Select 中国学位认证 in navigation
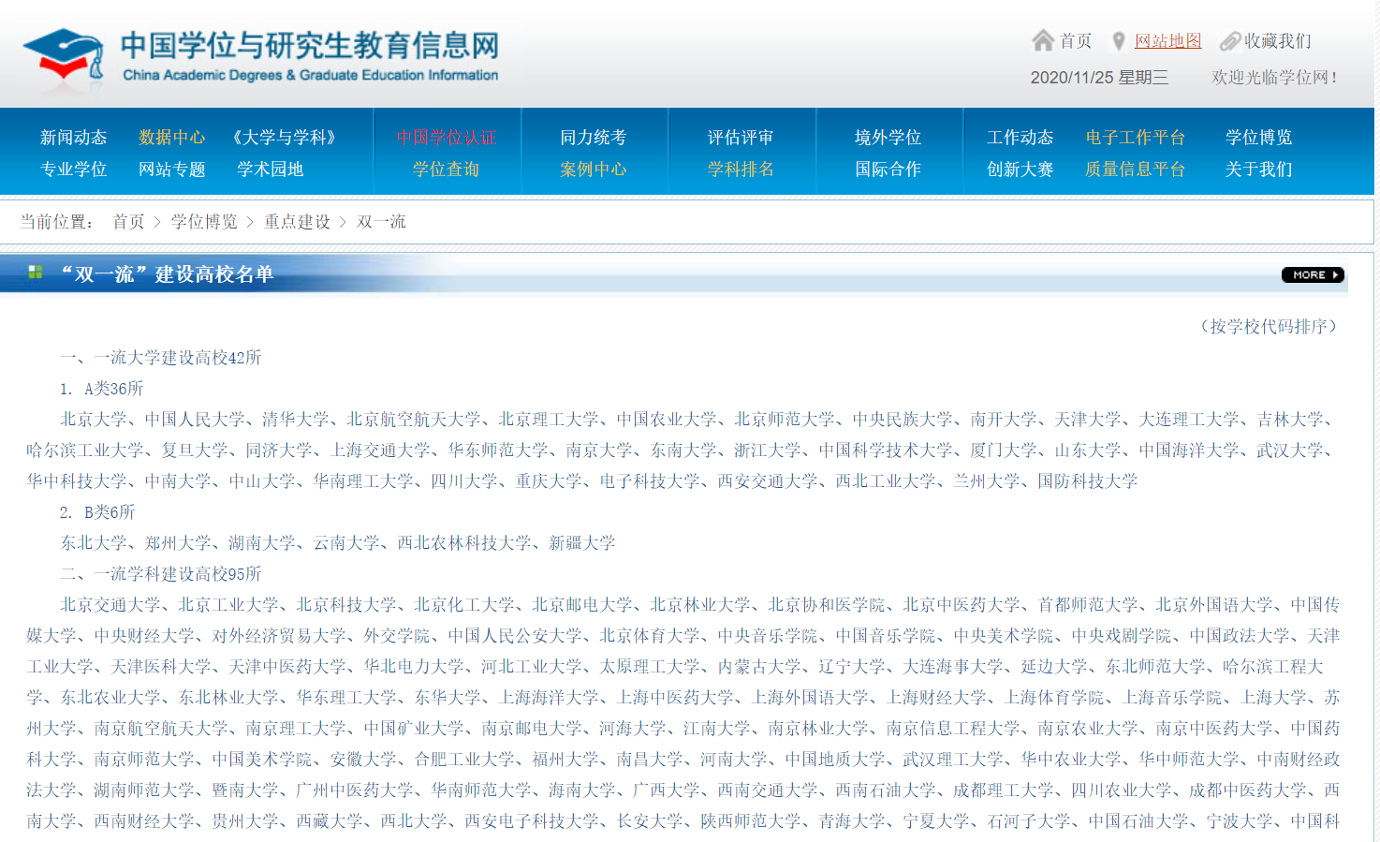This screenshot has width=1380, height=842. (x=446, y=138)
